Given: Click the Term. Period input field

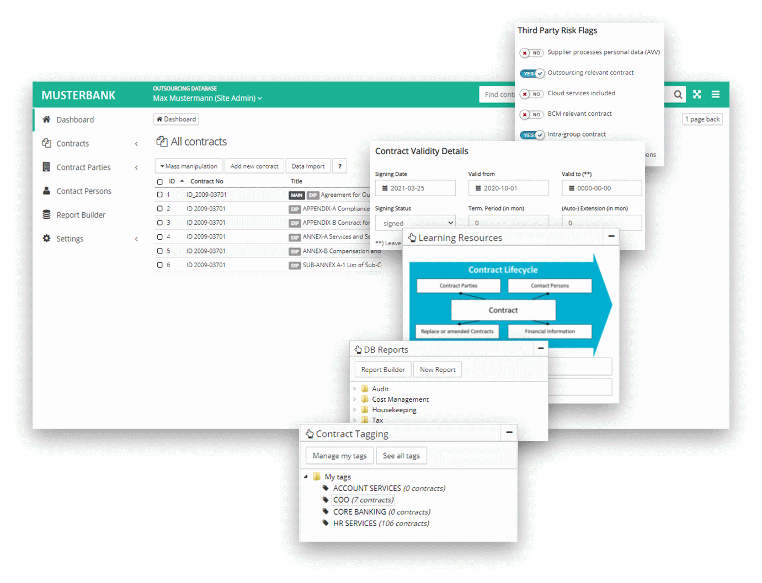Looking at the screenshot, I should point(509,222).
